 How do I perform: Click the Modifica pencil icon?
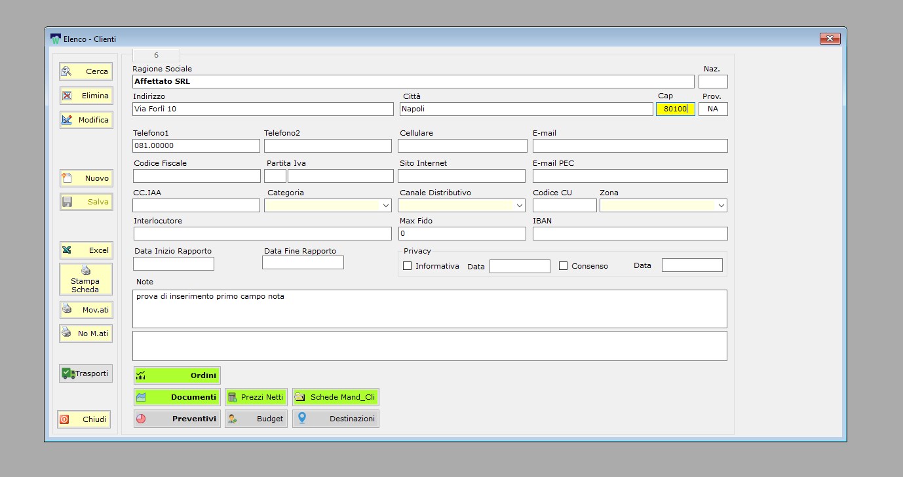66,120
